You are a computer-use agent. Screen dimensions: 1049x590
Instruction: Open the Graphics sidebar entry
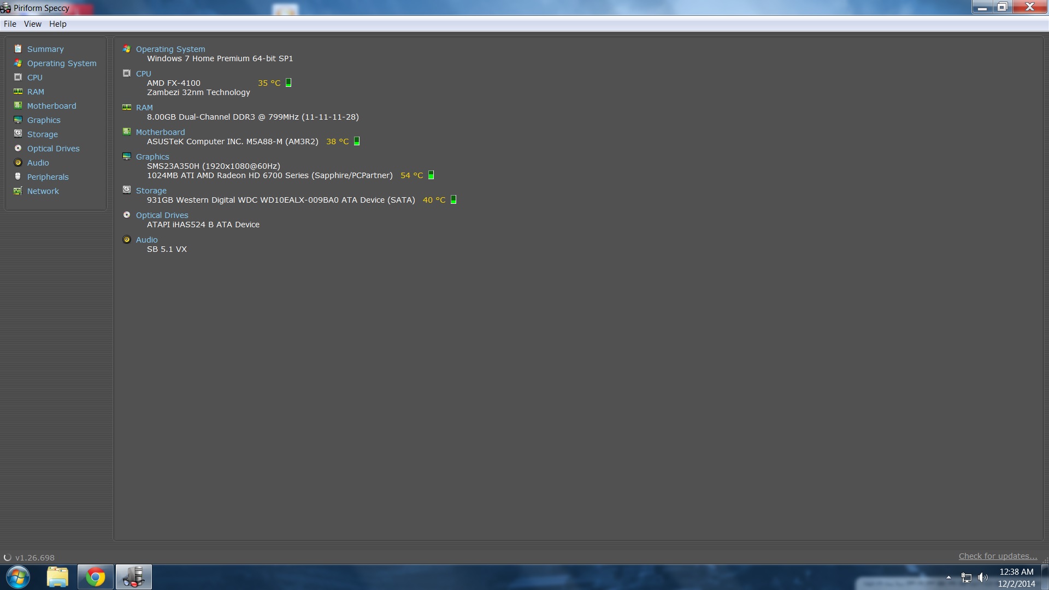[x=44, y=120]
